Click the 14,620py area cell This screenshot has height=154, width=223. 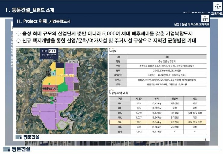pos(156,108)
